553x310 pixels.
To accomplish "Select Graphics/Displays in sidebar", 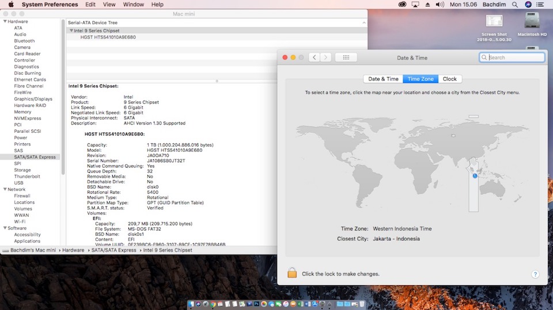I will [33, 99].
